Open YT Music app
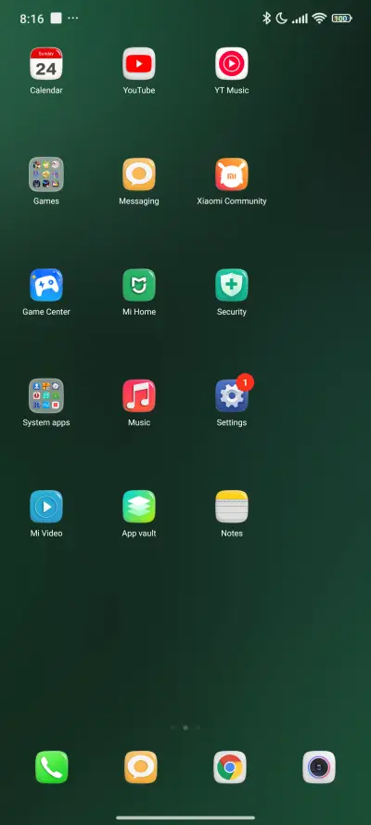371x825 pixels. point(232,64)
